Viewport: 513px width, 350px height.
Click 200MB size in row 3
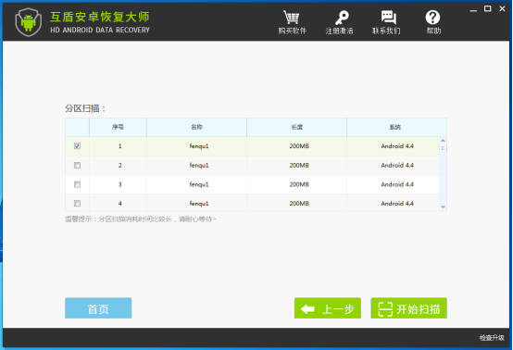pyautogui.click(x=299, y=184)
